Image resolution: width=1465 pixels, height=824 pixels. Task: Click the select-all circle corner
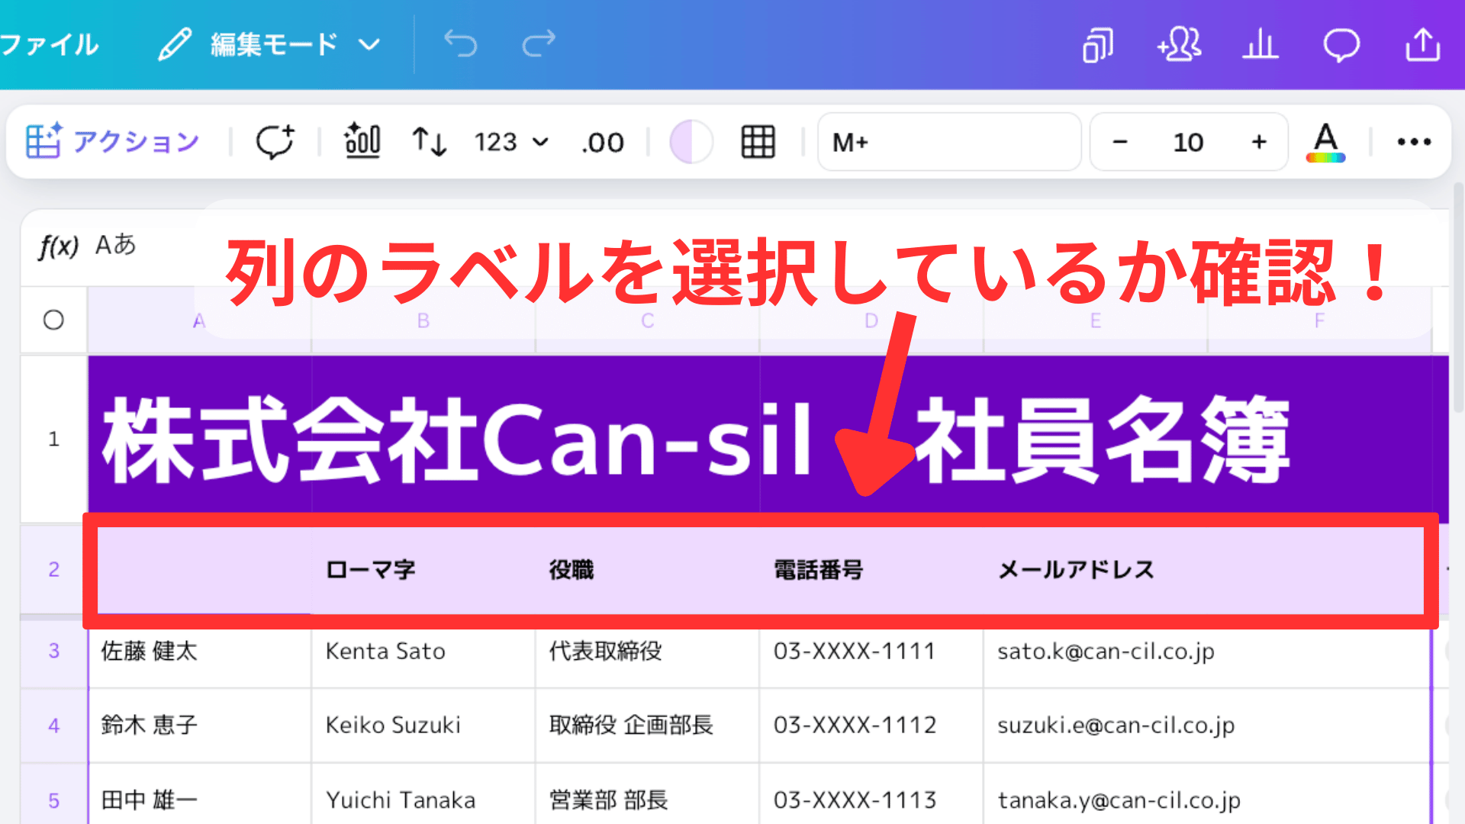pos(53,320)
